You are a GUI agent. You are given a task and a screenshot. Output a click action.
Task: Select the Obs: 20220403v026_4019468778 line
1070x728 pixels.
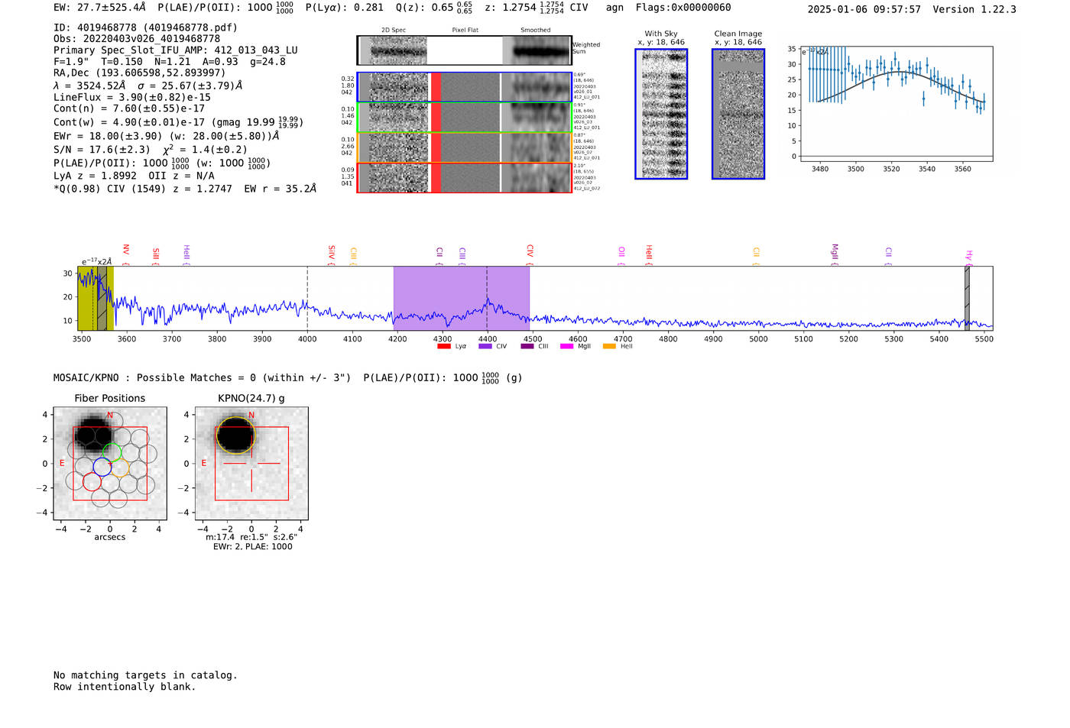point(137,38)
